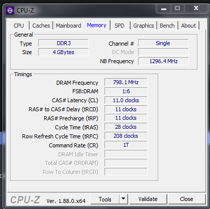Close the window with the X button
This screenshot has width=210, height=209.
pyautogui.click(x=196, y=9)
